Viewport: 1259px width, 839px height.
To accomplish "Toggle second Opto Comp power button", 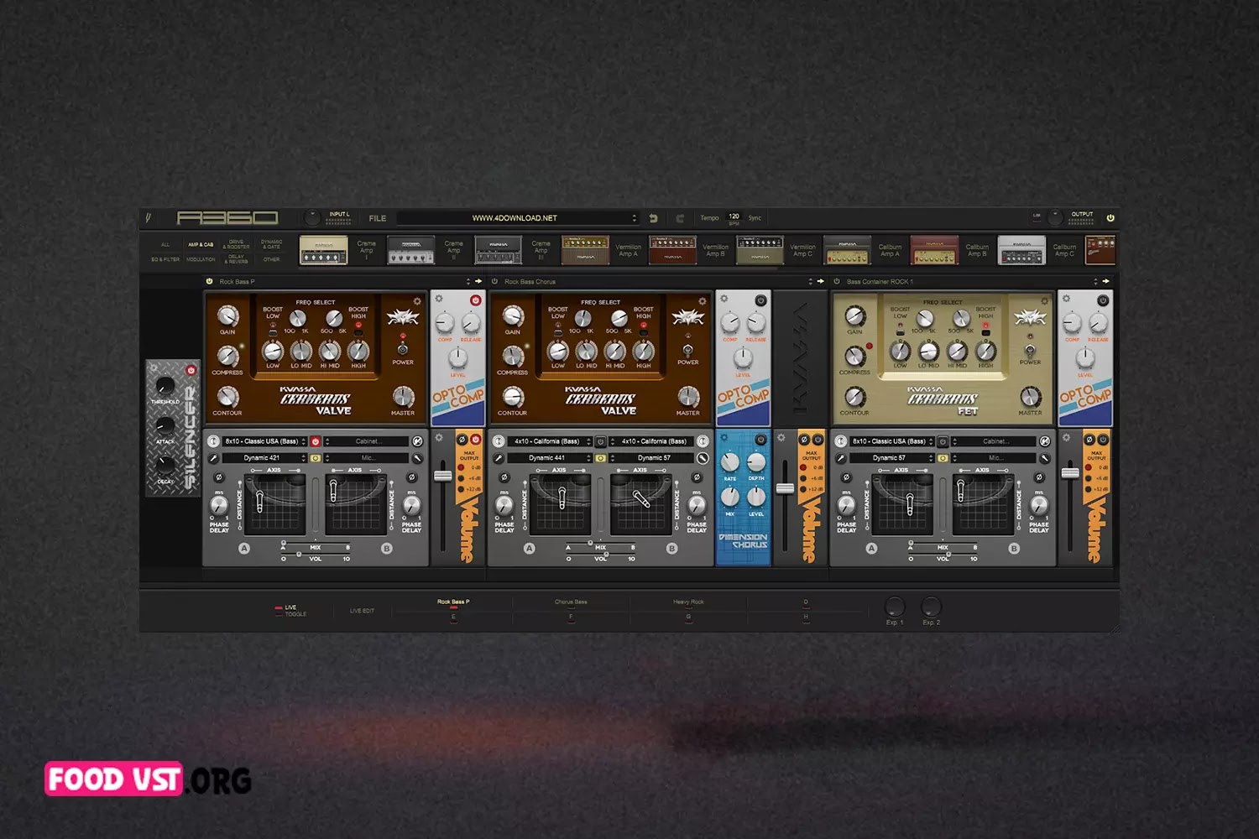I will [760, 300].
